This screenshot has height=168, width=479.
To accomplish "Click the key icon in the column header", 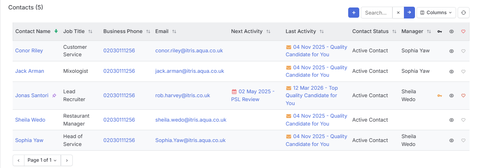I will (439, 31).
